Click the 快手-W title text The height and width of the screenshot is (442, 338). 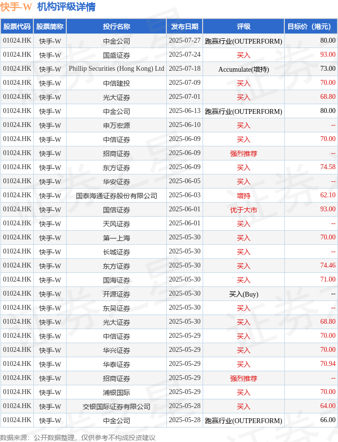click(x=16, y=7)
